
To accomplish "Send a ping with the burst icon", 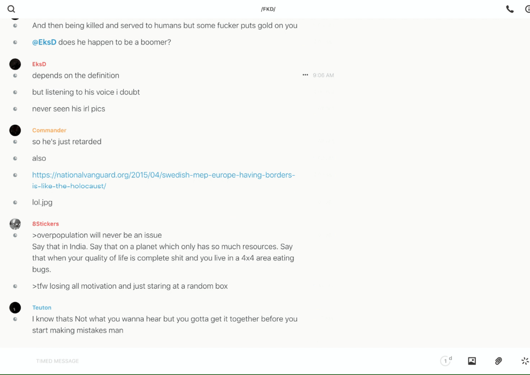I will (525, 361).
